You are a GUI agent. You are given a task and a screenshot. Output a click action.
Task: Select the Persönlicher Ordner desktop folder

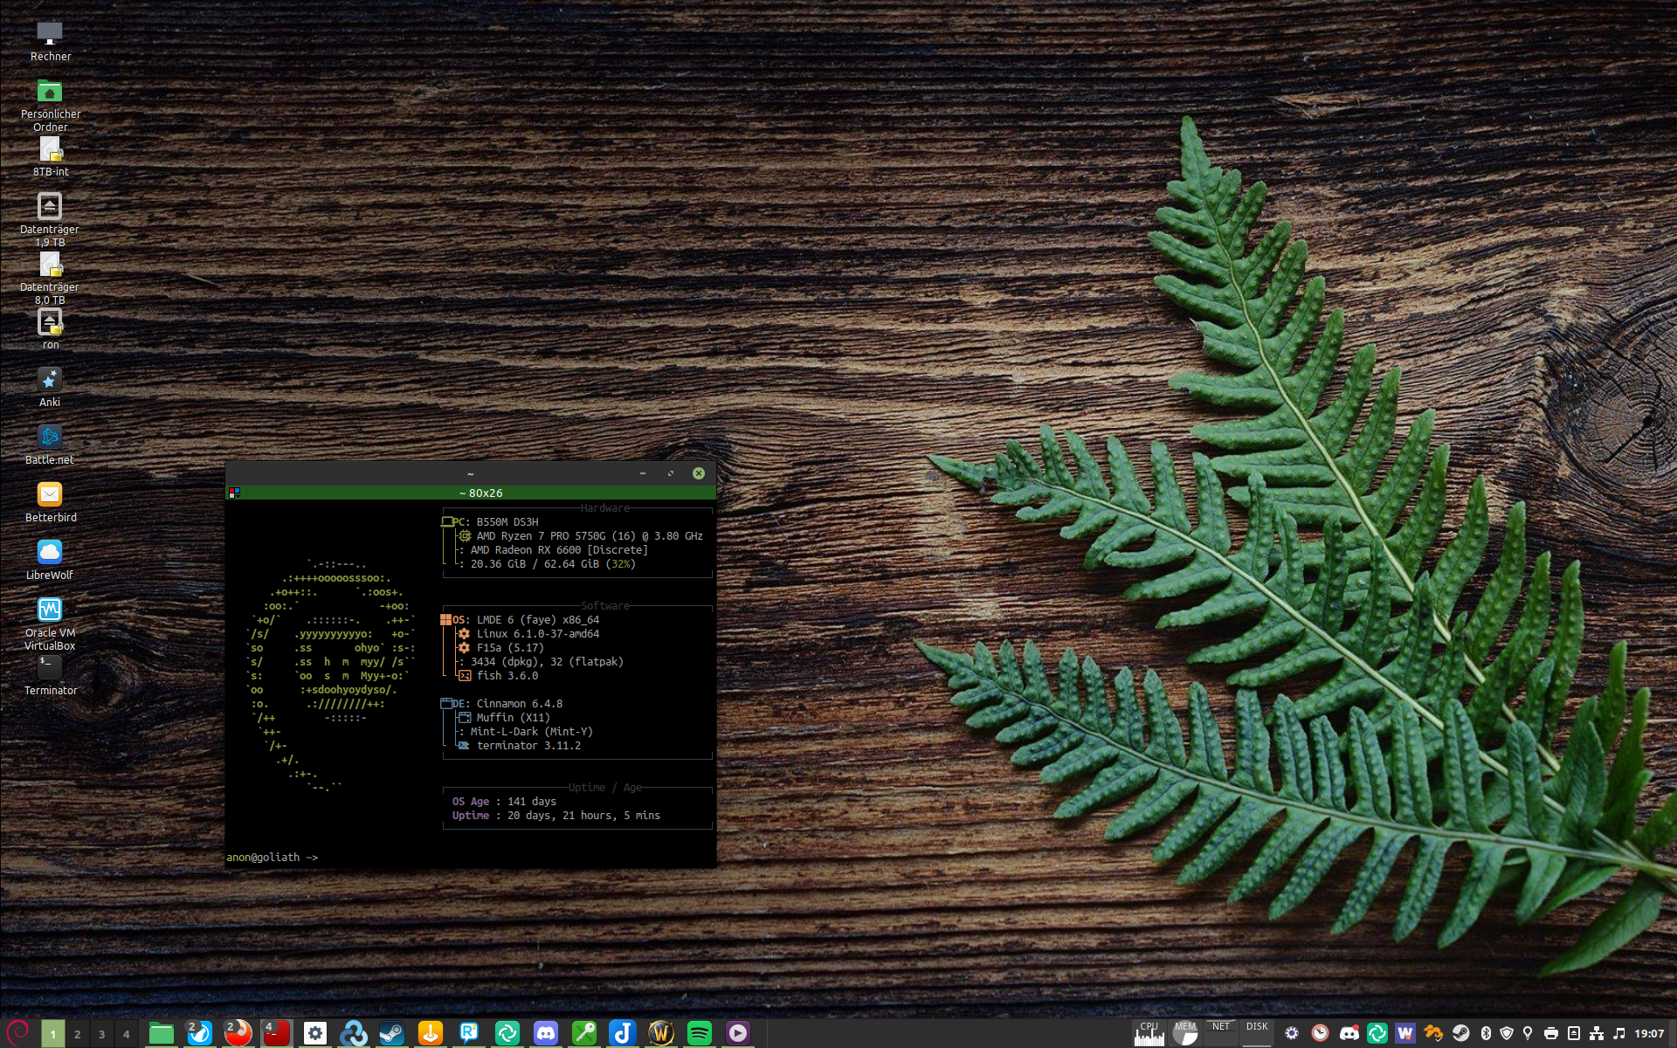tap(50, 106)
